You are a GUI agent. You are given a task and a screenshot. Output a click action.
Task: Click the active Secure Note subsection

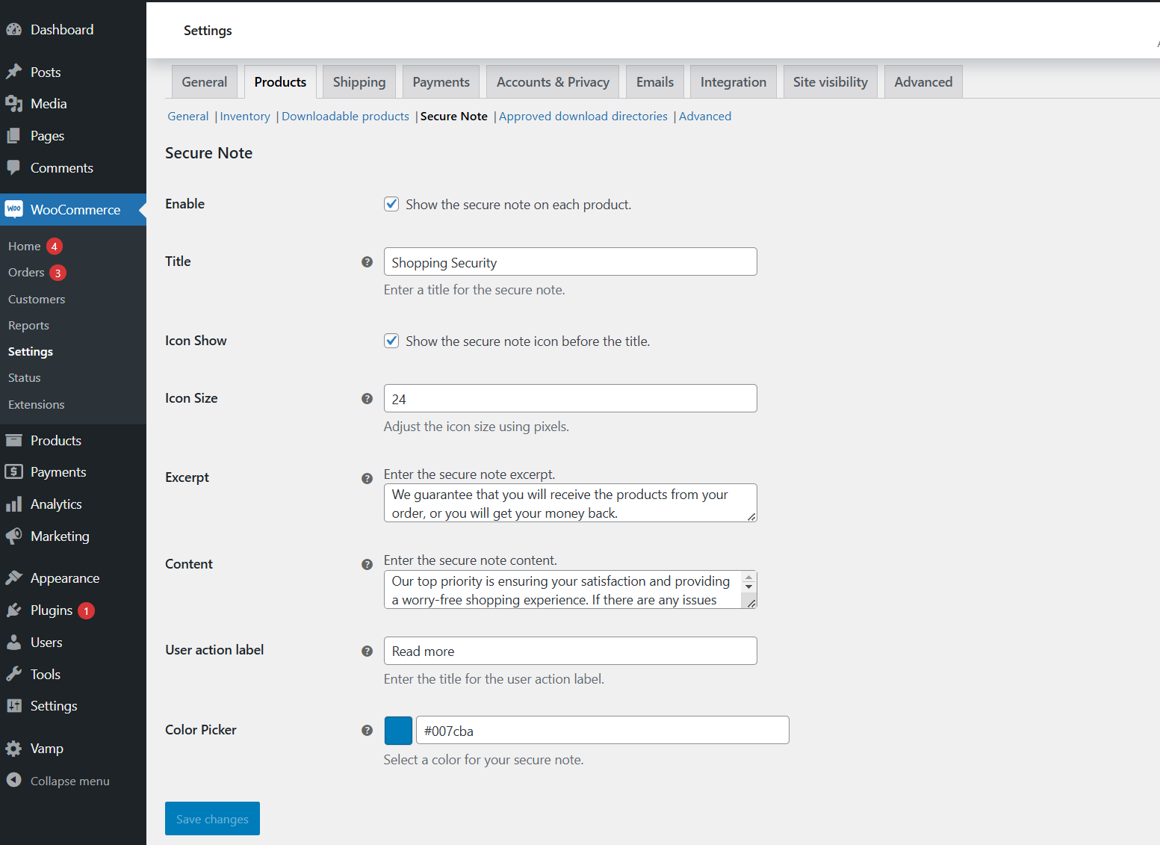[453, 117]
